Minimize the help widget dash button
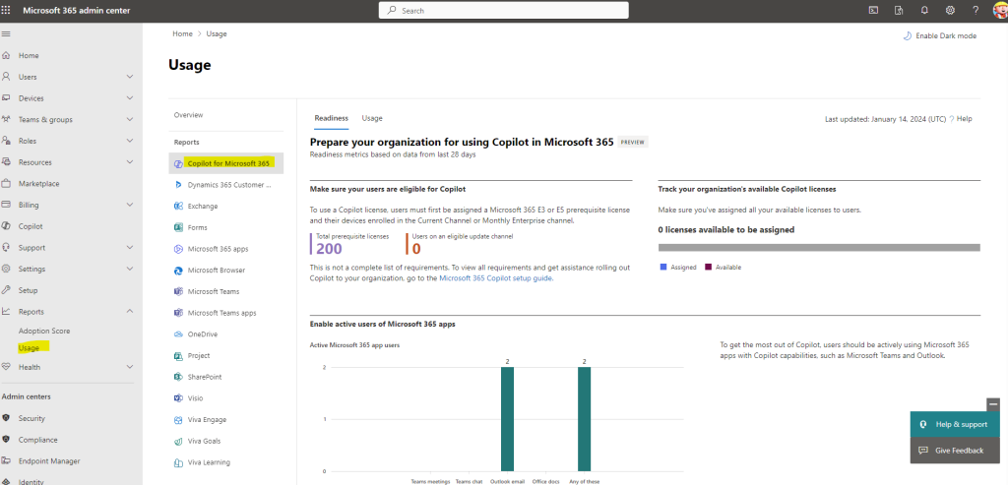 tap(993, 404)
